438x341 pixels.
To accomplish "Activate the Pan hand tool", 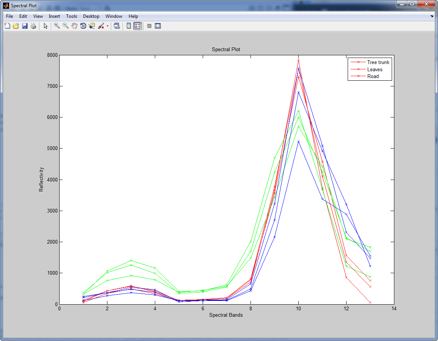I will [74, 26].
